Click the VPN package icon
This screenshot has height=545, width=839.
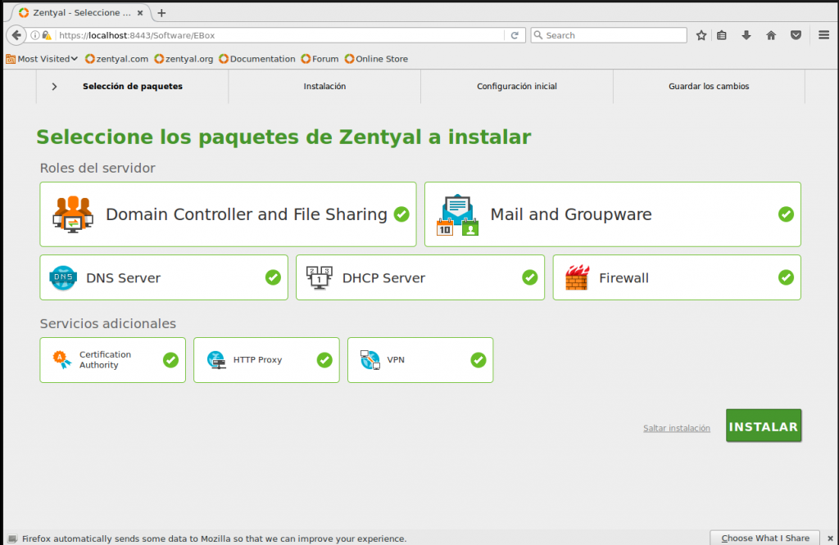tap(370, 360)
